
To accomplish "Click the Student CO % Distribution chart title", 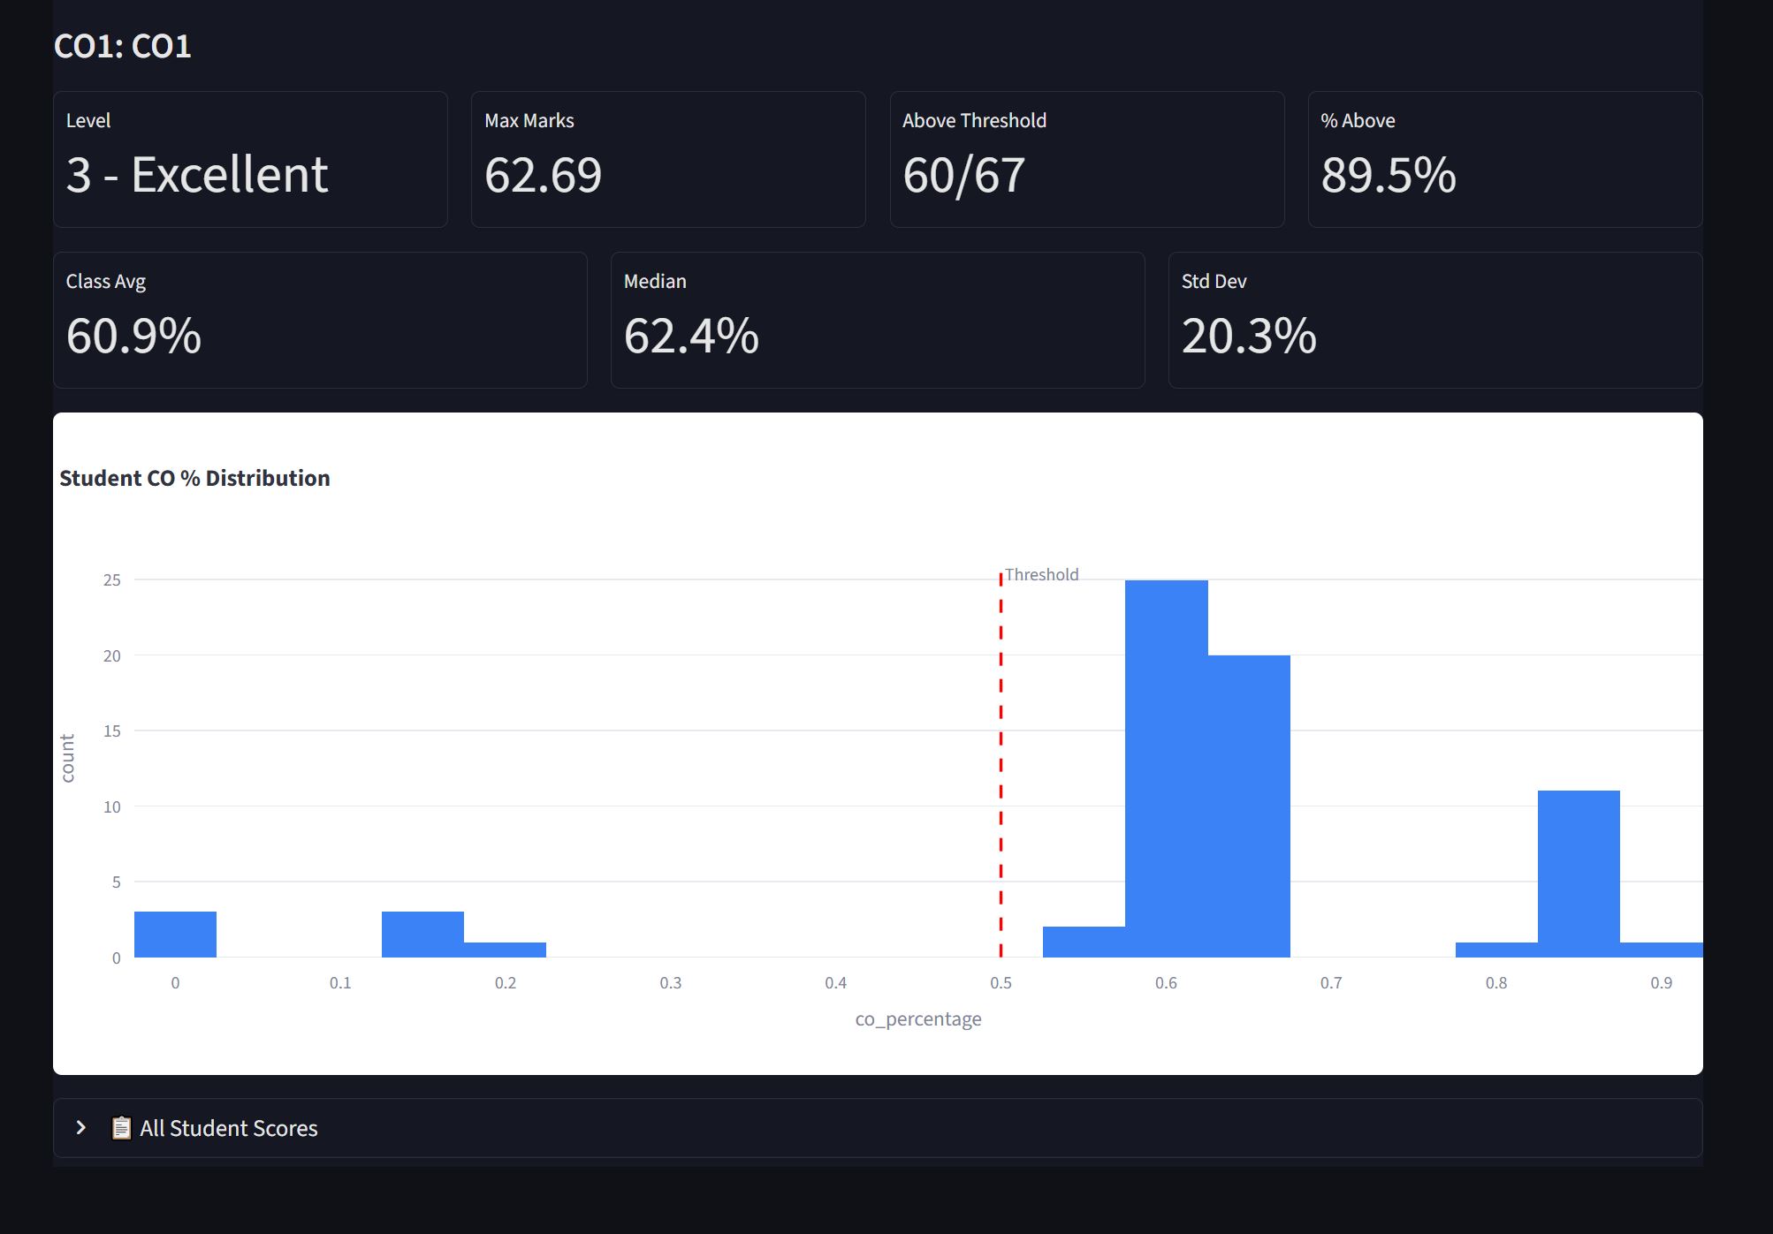I will coord(194,478).
